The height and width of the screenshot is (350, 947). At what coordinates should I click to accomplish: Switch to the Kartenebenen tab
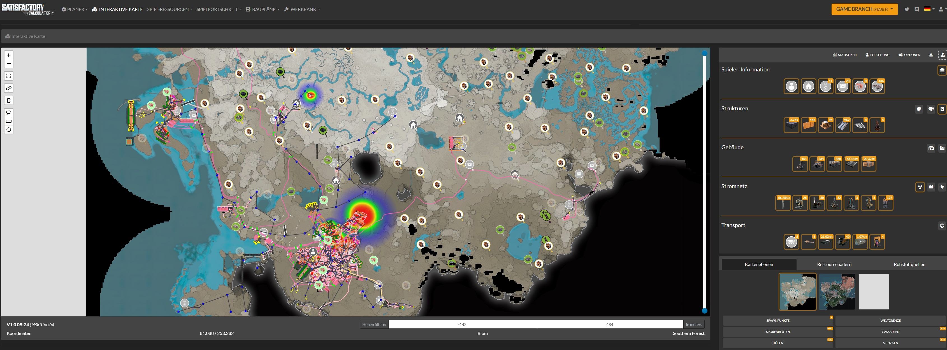(759, 264)
